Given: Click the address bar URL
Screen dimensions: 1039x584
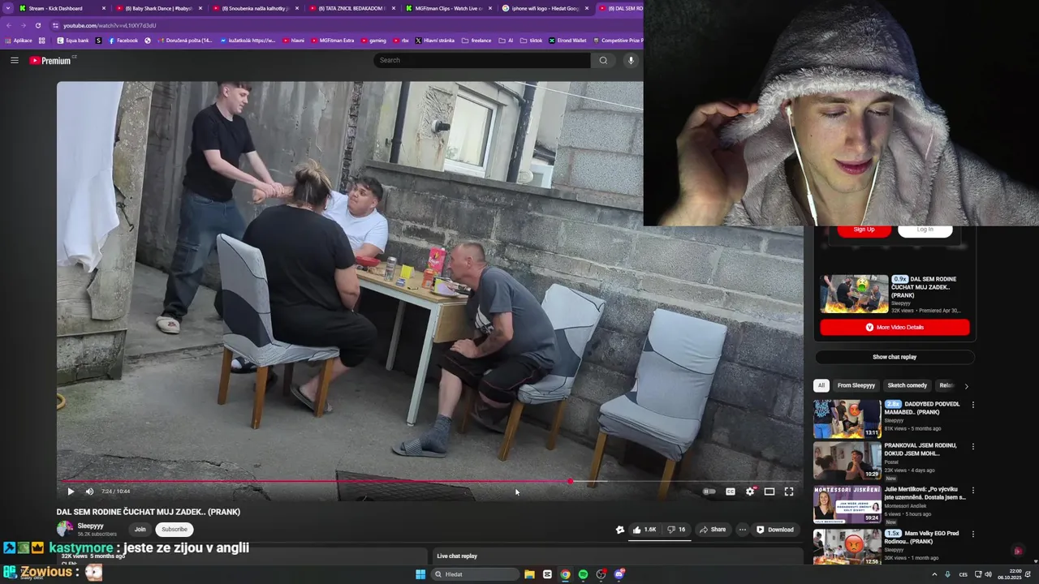Looking at the screenshot, I should [x=110, y=25].
